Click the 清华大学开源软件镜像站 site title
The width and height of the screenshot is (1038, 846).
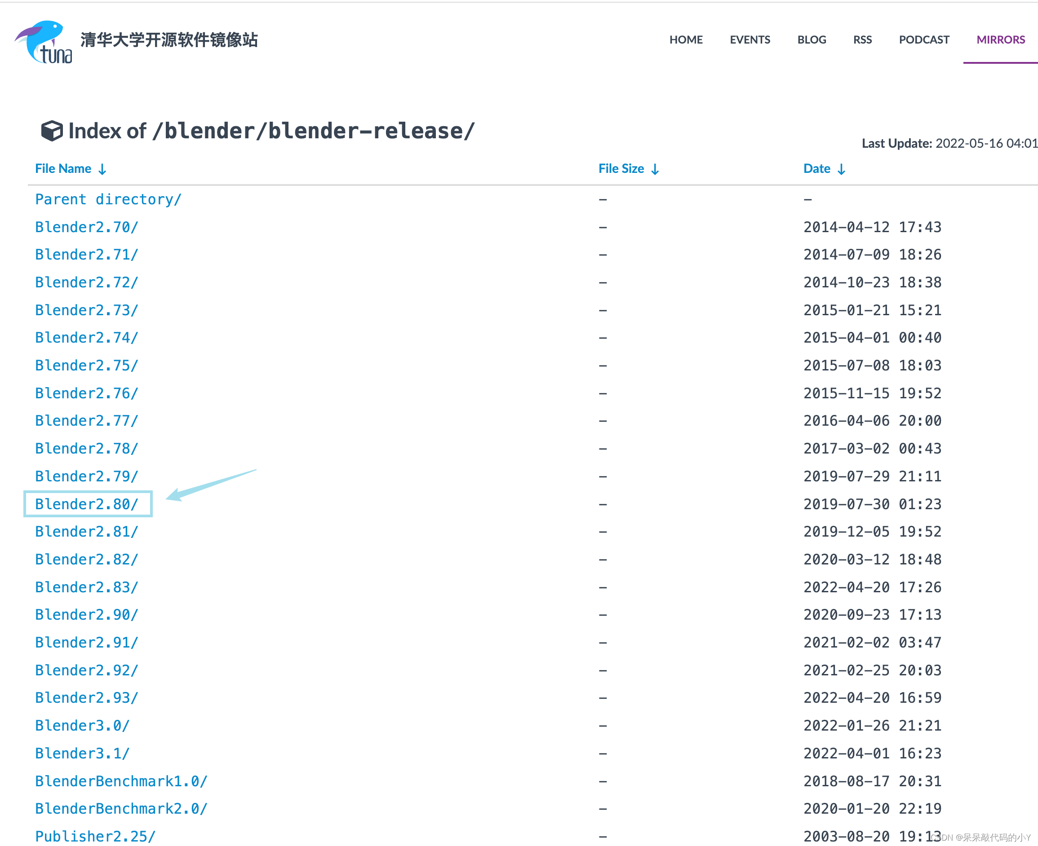click(169, 40)
